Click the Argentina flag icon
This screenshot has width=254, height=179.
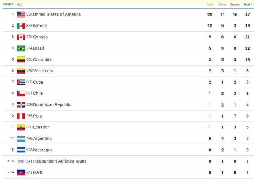pos(21,139)
